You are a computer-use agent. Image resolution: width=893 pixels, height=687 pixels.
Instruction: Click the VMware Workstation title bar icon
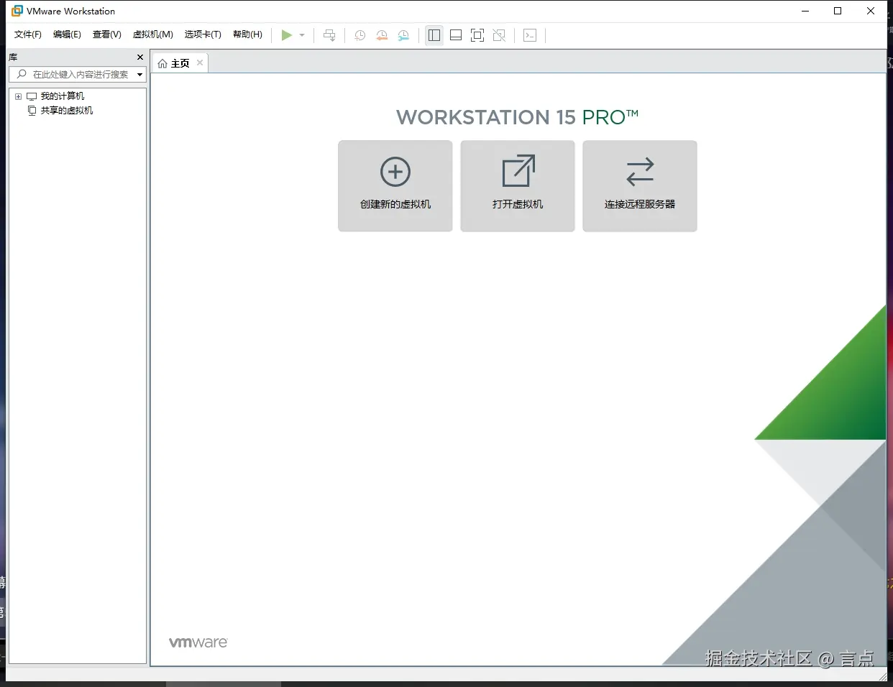(17, 11)
